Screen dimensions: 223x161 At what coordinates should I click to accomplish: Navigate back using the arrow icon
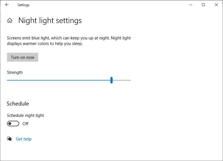pyautogui.click(x=7, y=5)
